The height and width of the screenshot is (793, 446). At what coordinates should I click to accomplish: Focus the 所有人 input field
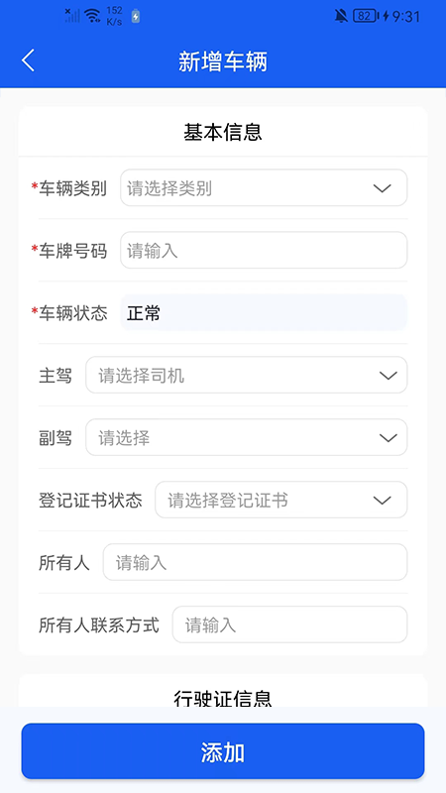255,562
